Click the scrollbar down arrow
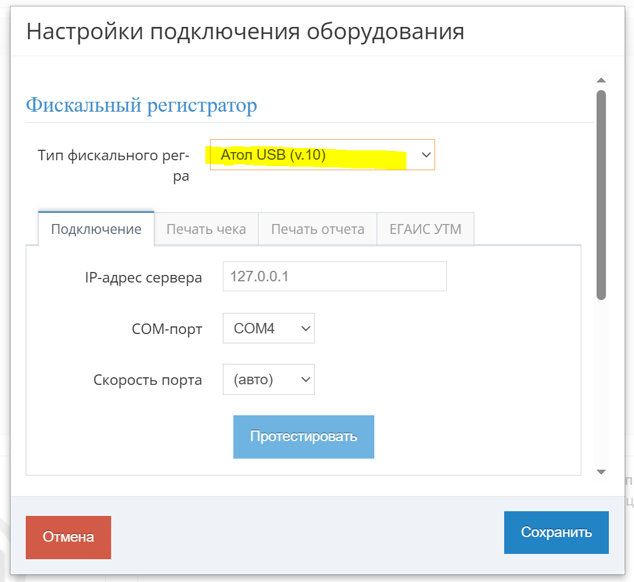 pos(601,471)
